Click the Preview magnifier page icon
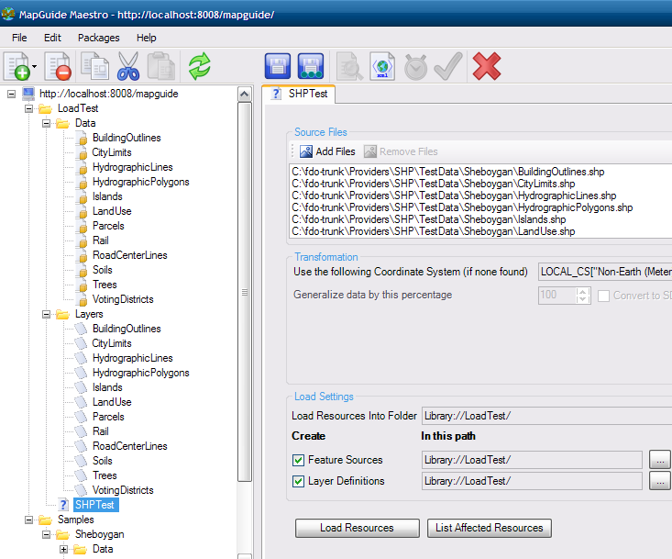 (x=349, y=66)
